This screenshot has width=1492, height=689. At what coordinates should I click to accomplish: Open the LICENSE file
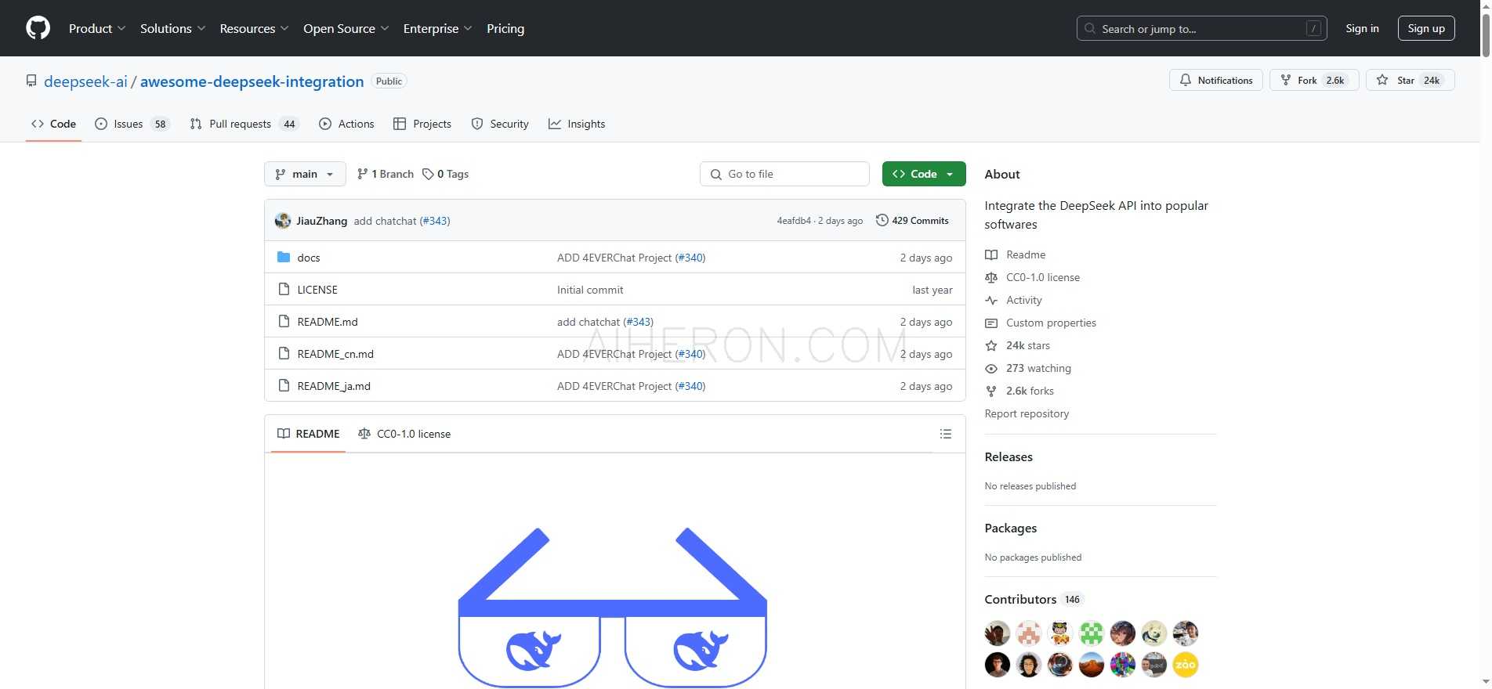click(317, 290)
